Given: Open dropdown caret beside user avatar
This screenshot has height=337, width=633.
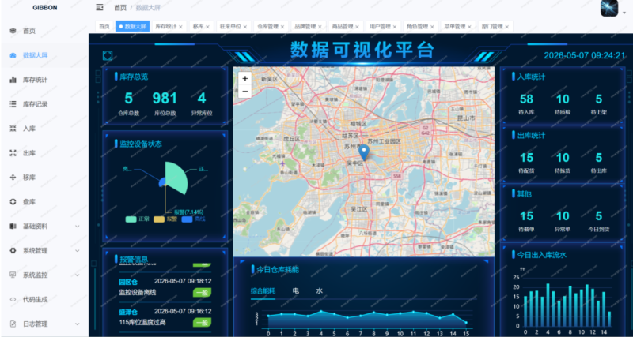Looking at the screenshot, I should (624, 13).
